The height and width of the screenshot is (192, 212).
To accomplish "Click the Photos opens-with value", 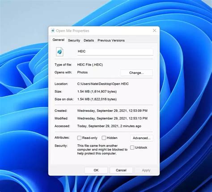I will [82, 72].
